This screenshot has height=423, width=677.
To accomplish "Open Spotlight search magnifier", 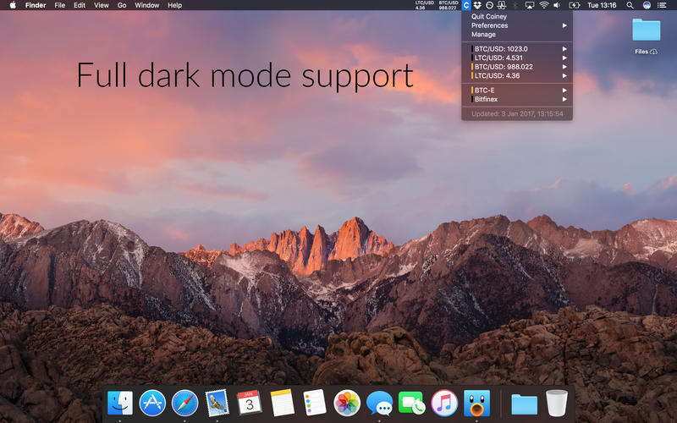I will 630,5.
